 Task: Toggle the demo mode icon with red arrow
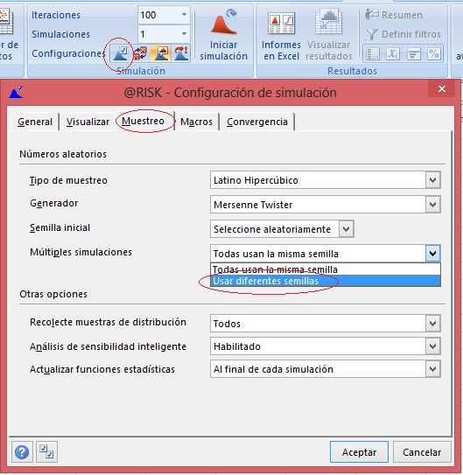coord(181,53)
